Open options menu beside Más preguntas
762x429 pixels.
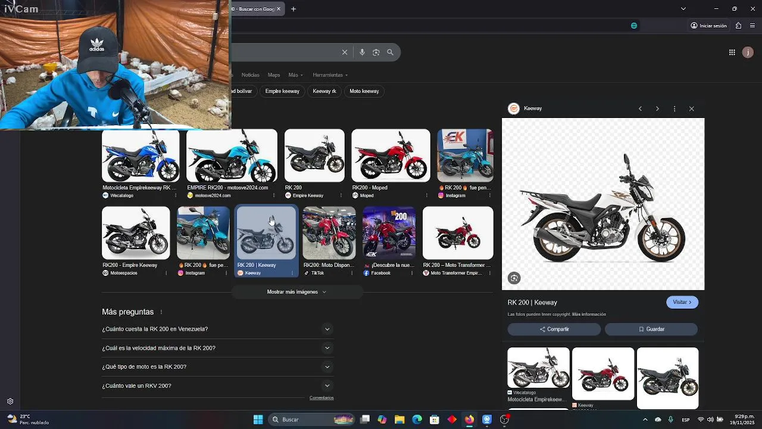coord(161,312)
